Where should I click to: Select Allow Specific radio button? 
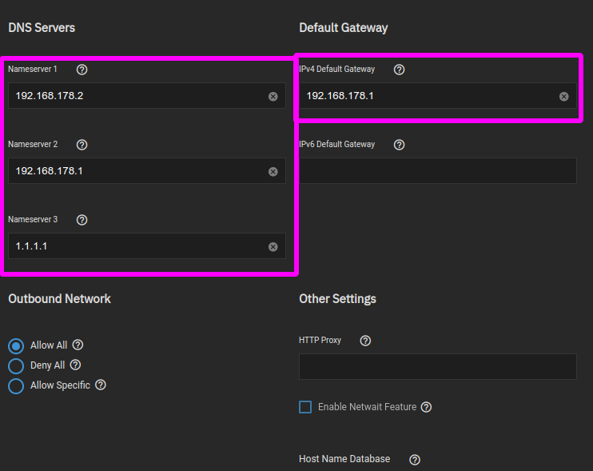point(16,386)
